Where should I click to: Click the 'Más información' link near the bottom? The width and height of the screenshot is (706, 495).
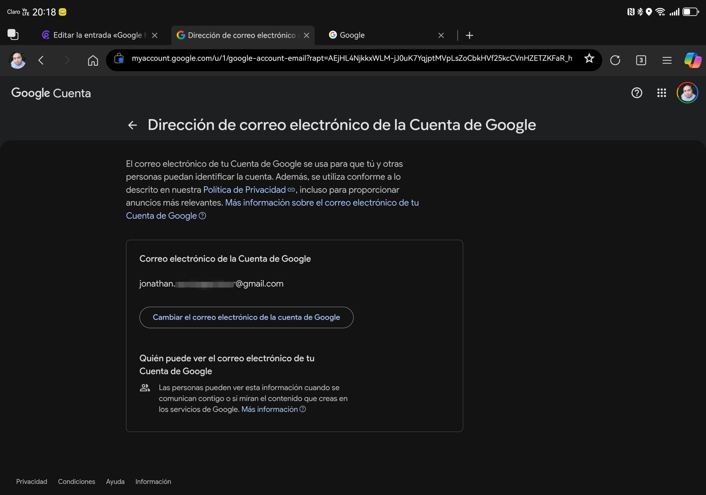point(269,409)
